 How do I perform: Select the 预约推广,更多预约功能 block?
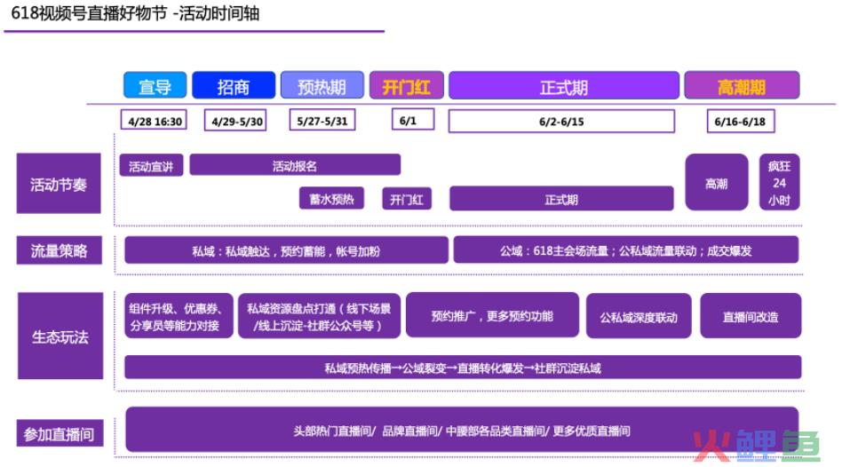(492, 315)
